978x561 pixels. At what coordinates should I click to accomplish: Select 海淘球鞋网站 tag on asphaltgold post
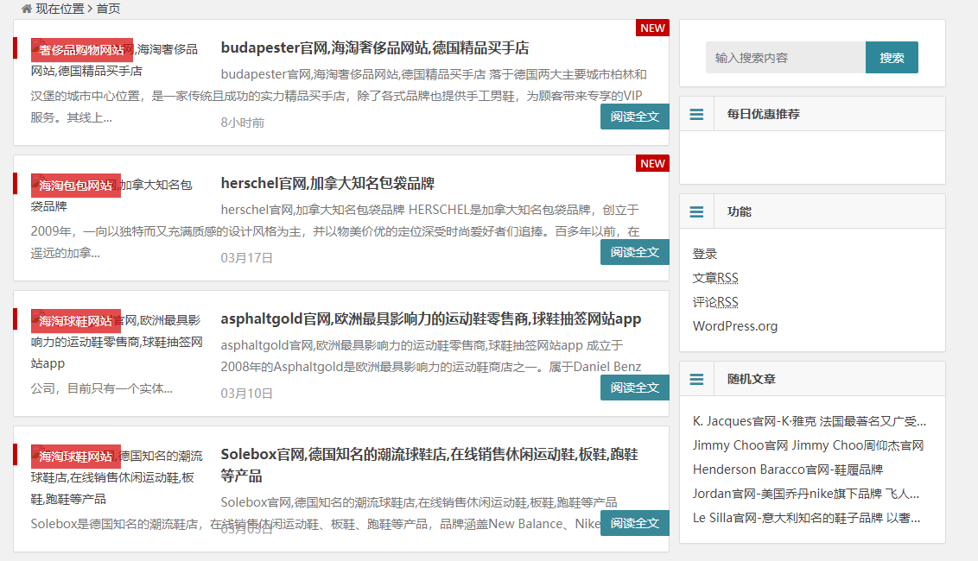(x=76, y=321)
